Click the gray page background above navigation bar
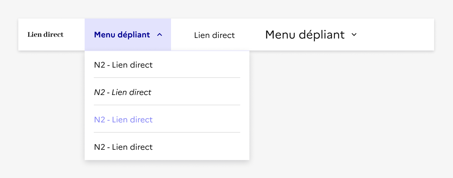The image size is (453, 178). 226,9
